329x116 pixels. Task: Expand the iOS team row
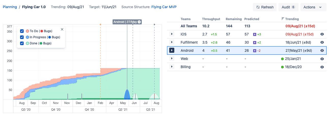tap(172, 34)
